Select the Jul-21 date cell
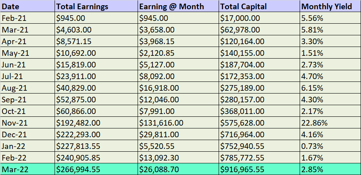Image resolution: width=361 pixels, height=175 pixels. 27,76
